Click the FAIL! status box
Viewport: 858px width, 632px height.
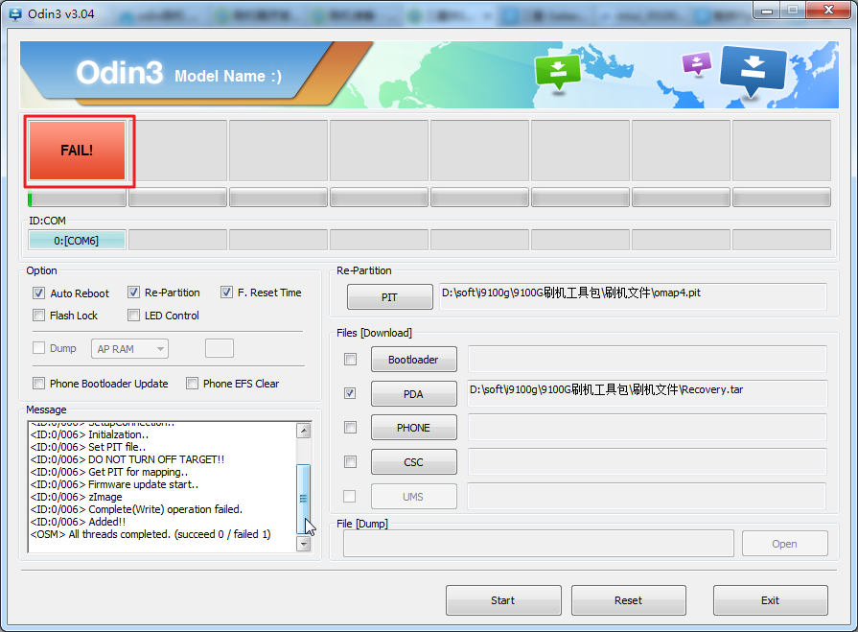[x=77, y=151]
